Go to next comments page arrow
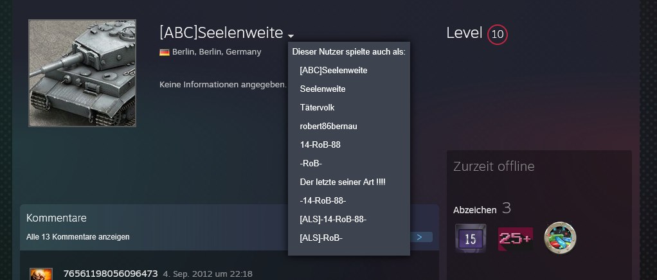The image size is (657, 280). pos(420,237)
